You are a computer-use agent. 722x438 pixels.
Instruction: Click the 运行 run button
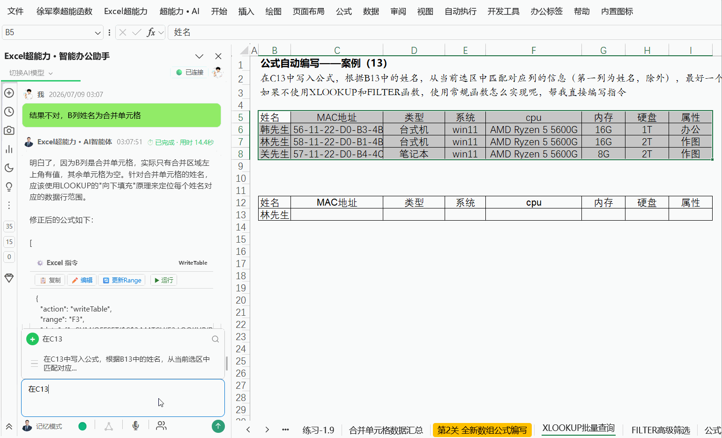pos(164,280)
